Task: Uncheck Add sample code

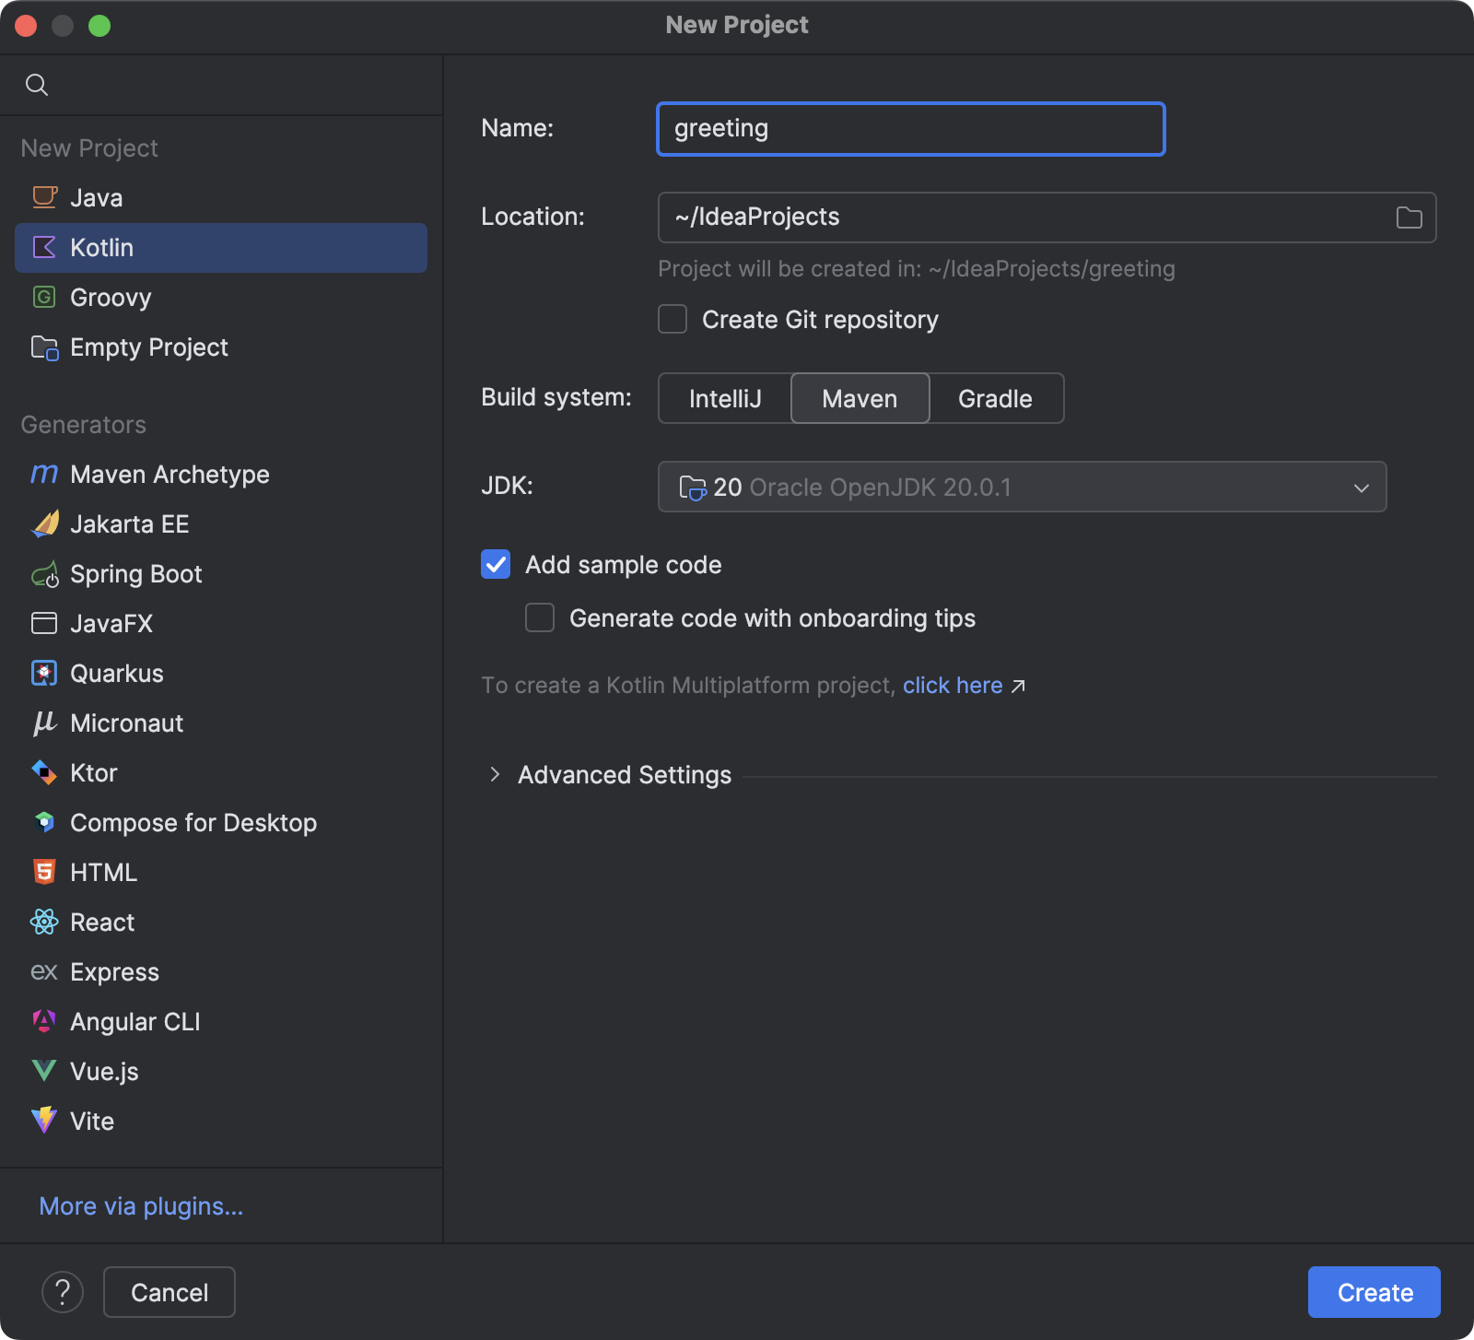Action: click(495, 564)
